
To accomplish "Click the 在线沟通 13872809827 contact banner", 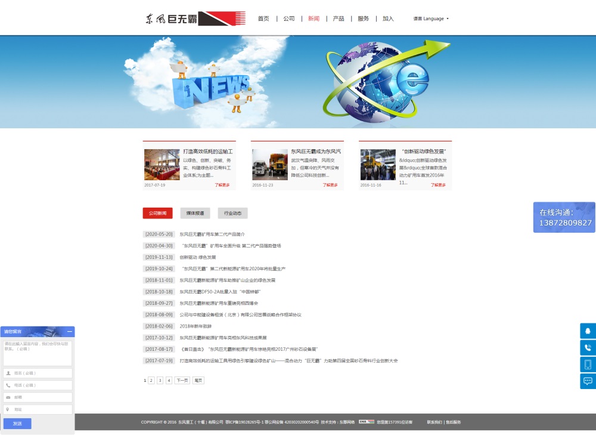I will coord(564,217).
